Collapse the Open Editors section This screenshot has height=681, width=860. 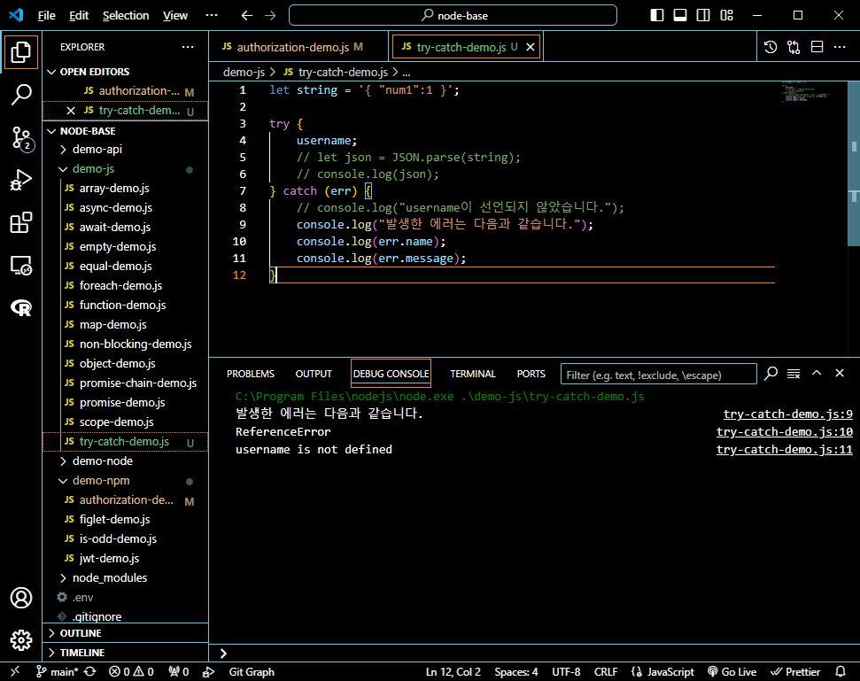coord(125,72)
